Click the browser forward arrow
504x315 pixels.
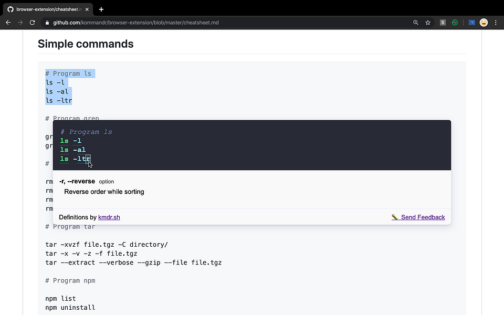pos(20,23)
